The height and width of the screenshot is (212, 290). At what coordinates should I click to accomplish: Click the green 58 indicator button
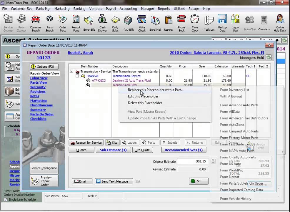pos(199,181)
